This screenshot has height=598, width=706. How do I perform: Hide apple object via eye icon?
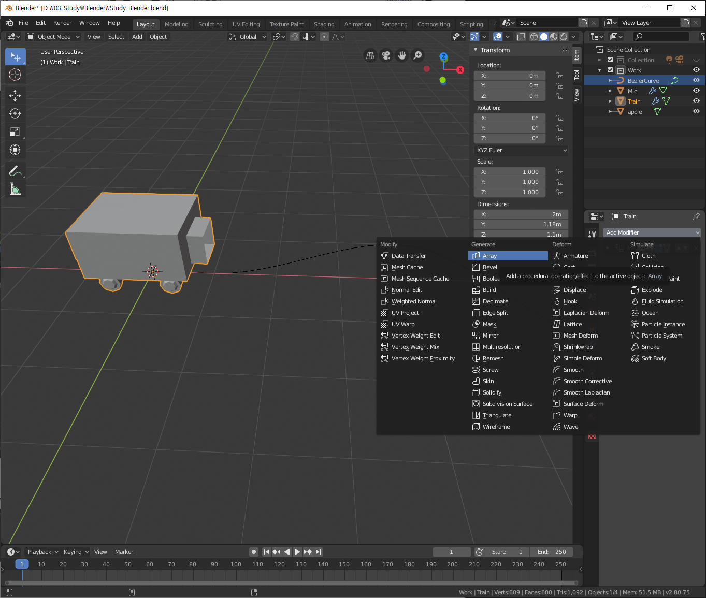[696, 111]
